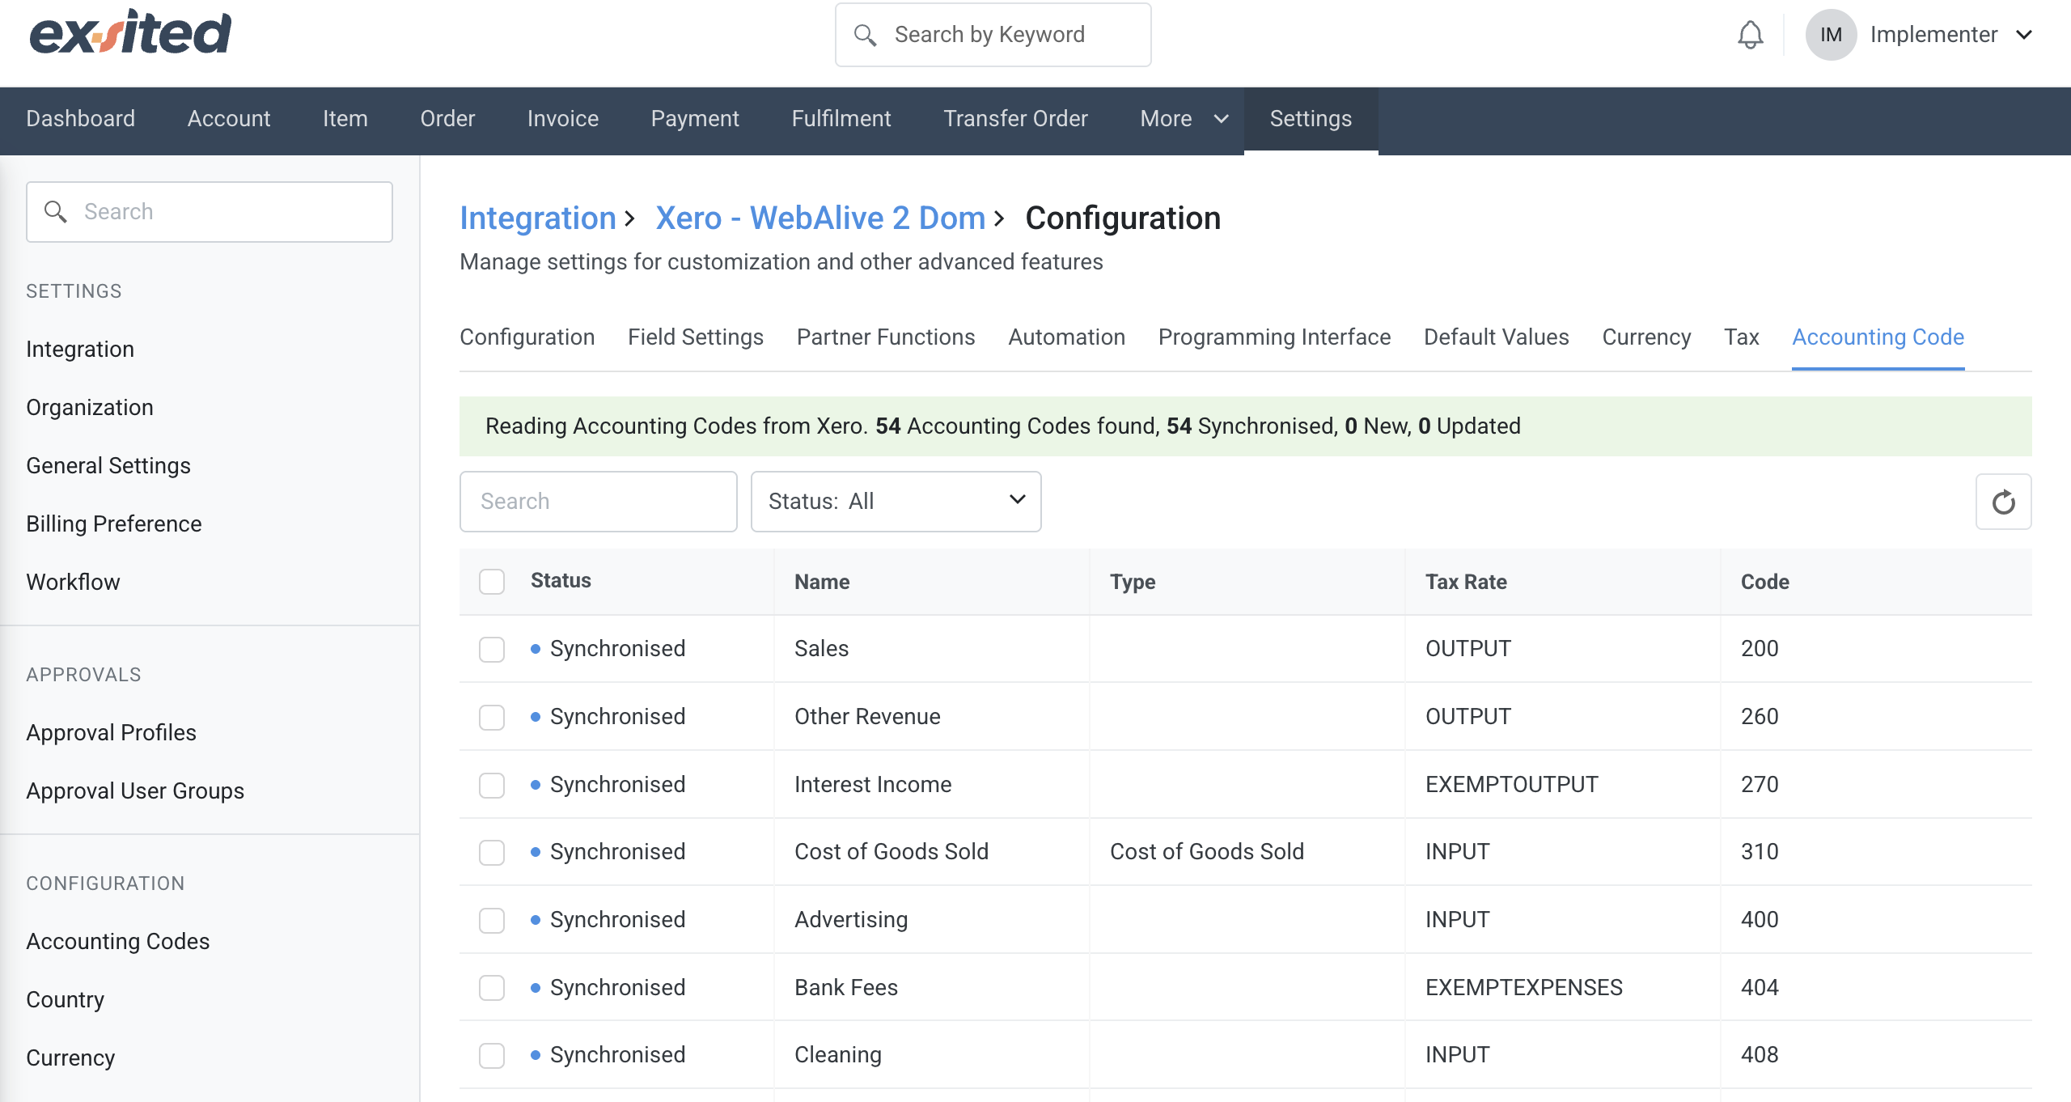Expand the More navigation menu

1184,119
